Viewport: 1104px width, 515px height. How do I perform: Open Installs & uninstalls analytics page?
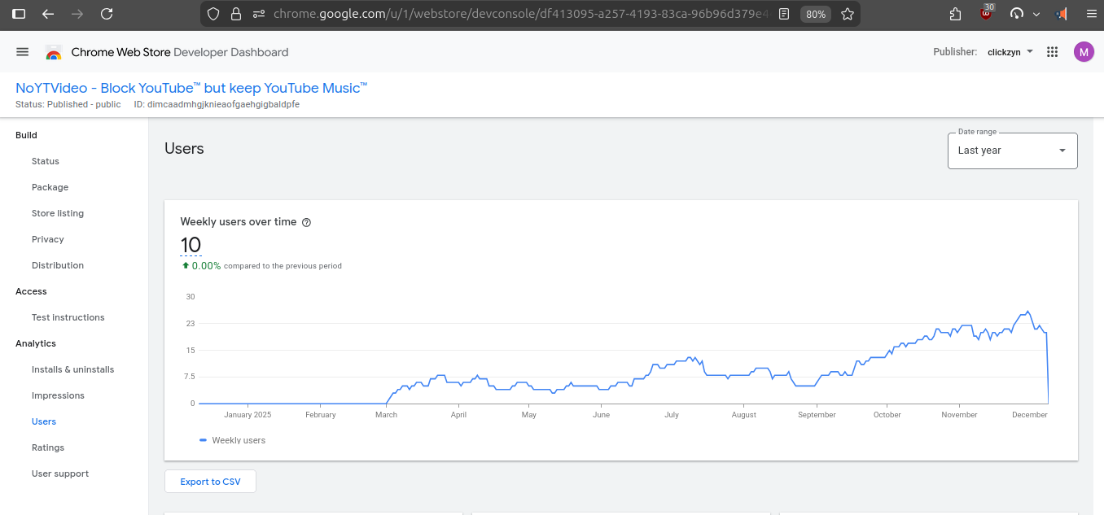coord(72,369)
